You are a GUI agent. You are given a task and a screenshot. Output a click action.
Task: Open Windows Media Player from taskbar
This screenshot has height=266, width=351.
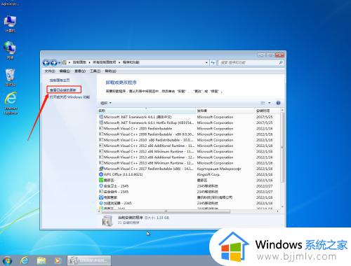tap(58, 260)
